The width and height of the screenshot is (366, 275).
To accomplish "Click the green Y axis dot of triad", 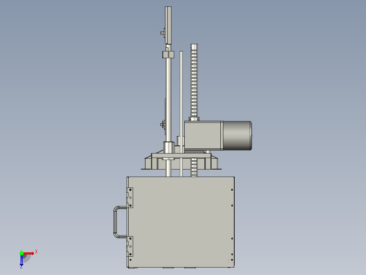I will pos(21,253).
